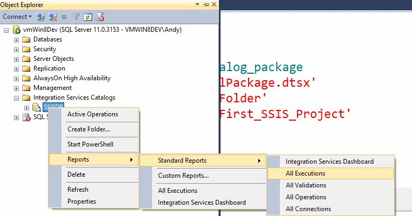Toggle the Object Explorer auto-hide pin
412x216 pixels.
pos(206,4)
